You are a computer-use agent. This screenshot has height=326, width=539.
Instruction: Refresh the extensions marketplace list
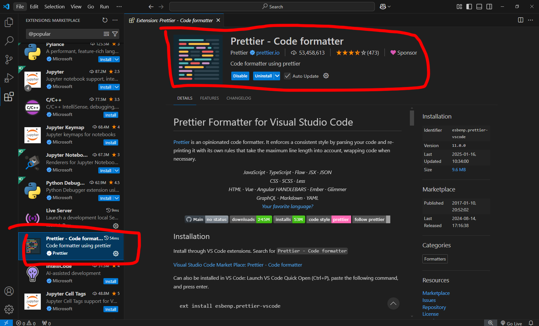[x=105, y=20]
